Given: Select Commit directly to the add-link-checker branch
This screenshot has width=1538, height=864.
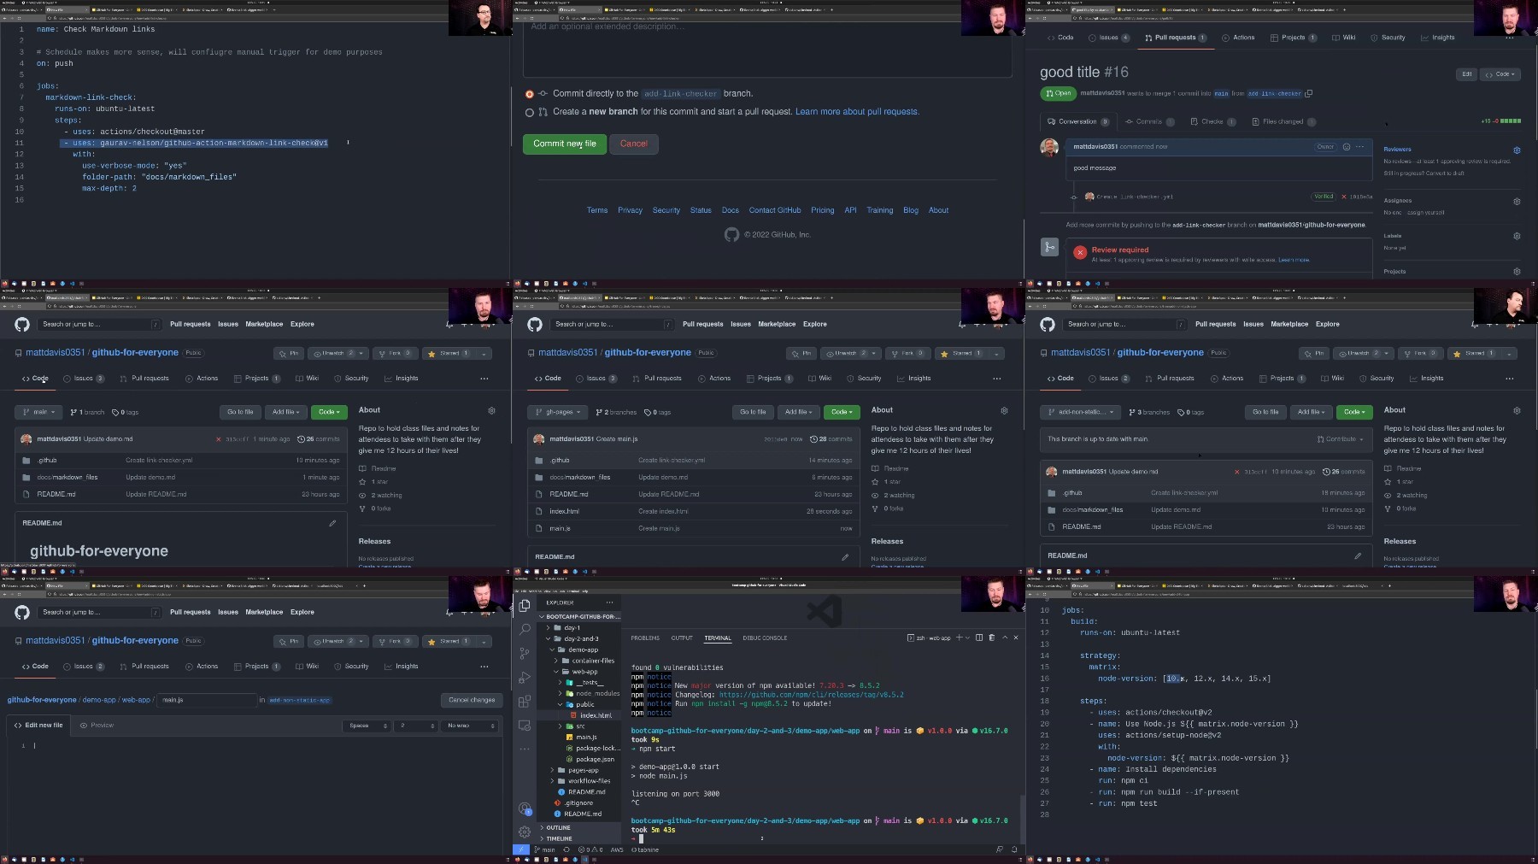Looking at the screenshot, I should pos(529,94).
